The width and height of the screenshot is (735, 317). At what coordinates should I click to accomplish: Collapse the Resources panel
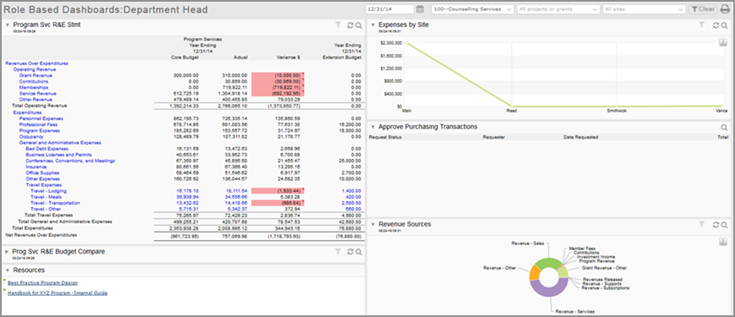[7, 271]
